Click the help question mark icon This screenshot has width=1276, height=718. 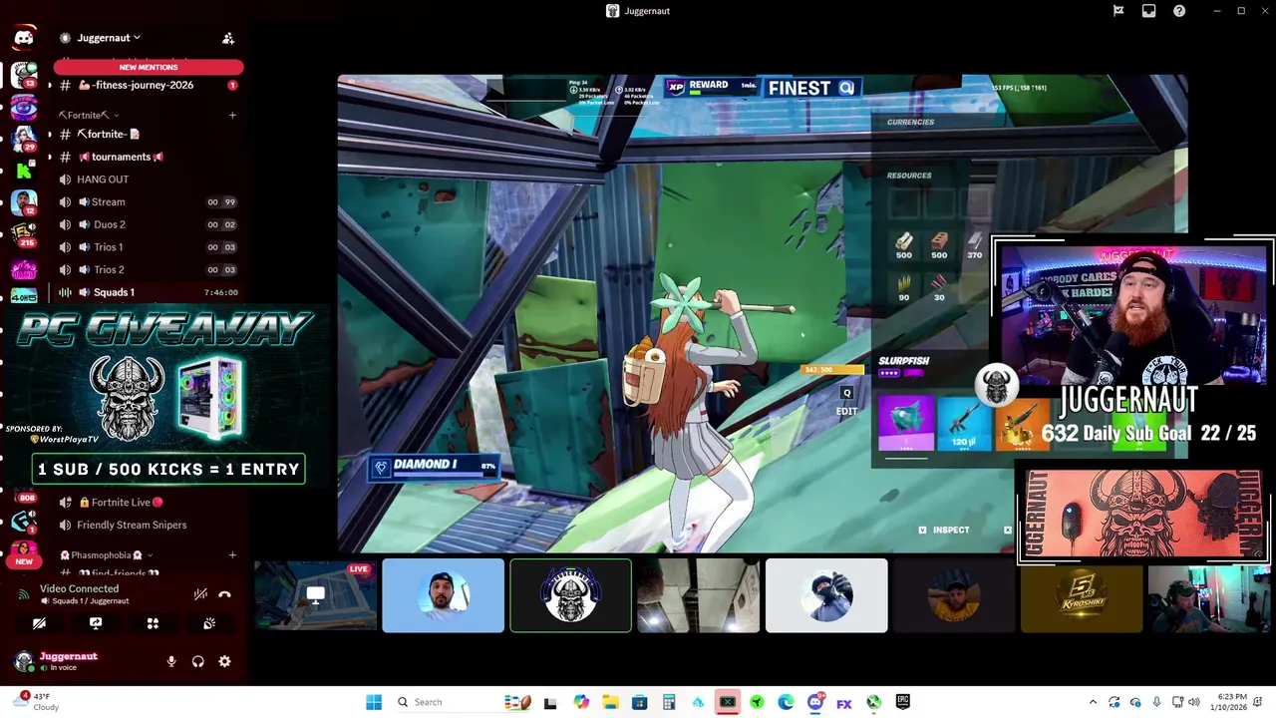(x=1179, y=11)
